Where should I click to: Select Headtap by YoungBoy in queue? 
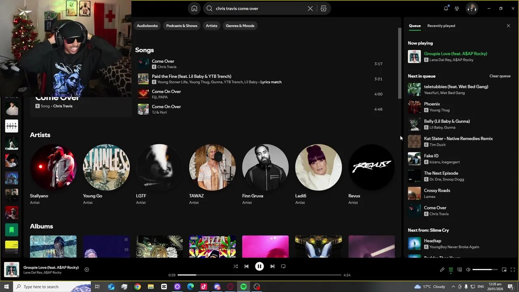pos(459,244)
